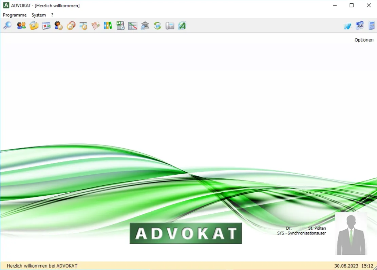Image resolution: width=377 pixels, height=270 pixels.
Task: Open the blue calculator icon
Action: click(372, 25)
